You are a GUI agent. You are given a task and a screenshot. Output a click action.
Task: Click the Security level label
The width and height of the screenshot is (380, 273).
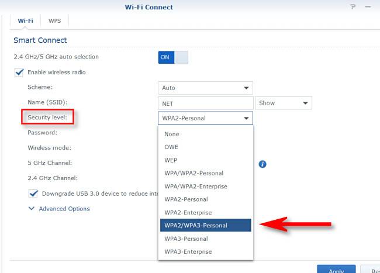47,118
